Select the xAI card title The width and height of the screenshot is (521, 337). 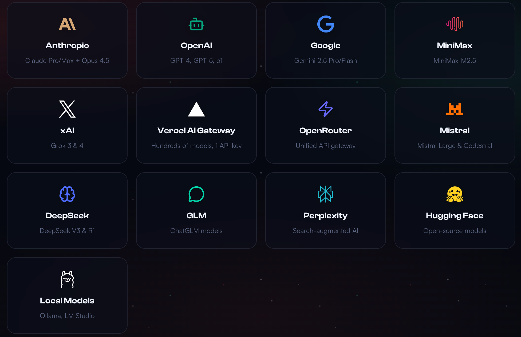(67, 131)
